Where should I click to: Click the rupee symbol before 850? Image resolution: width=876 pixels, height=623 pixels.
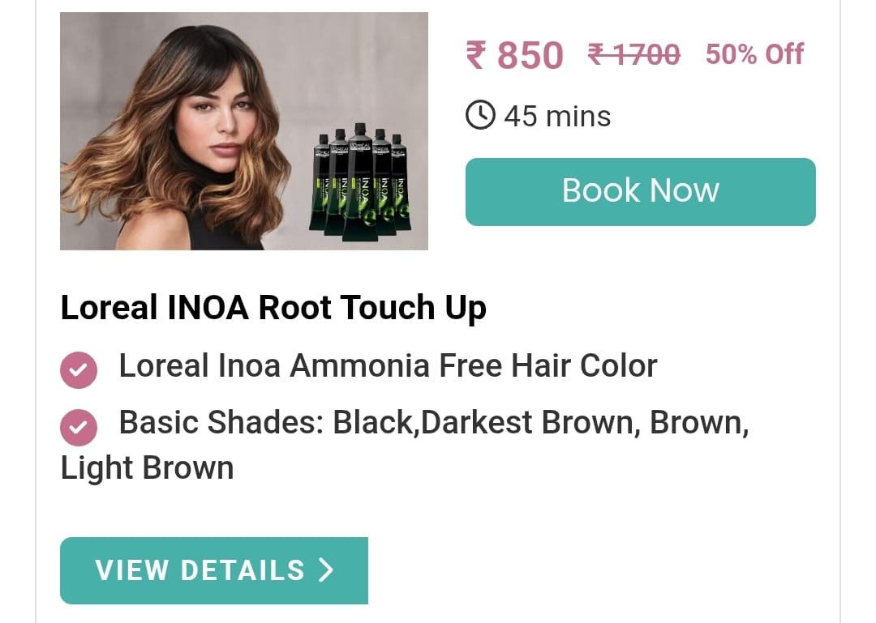[476, 55]
